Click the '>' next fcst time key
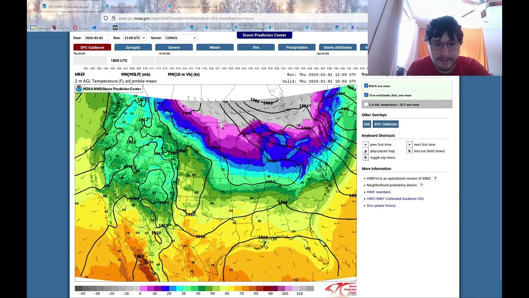 409,144
